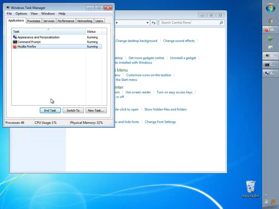This screenshot has height=209, width=279.
Task: Minimize the Control Panel window
Action: (x=202, y=15)
